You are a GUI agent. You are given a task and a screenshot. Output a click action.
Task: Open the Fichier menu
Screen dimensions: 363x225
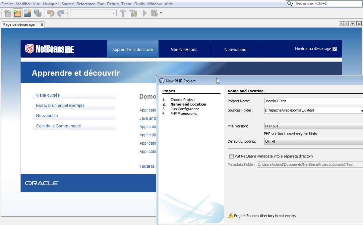[x=7, y=4]
